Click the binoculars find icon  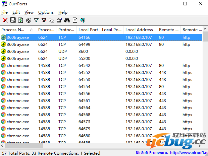[x=67, y=20]
